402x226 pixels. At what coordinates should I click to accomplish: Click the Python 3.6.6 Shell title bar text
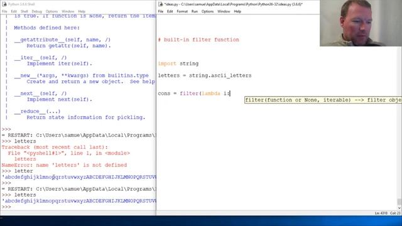coord(21,4)
